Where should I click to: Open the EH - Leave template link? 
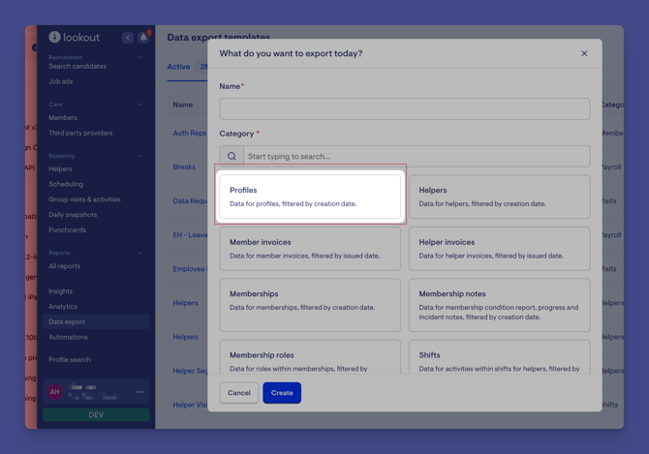tap(190, 235)
